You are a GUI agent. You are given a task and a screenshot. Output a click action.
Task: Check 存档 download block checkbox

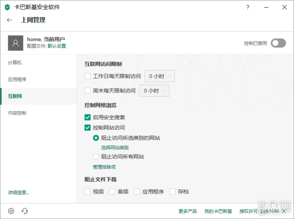(x=172, y=192)
